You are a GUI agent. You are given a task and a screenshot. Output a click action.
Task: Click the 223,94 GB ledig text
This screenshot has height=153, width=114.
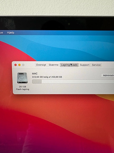(40, 77)
